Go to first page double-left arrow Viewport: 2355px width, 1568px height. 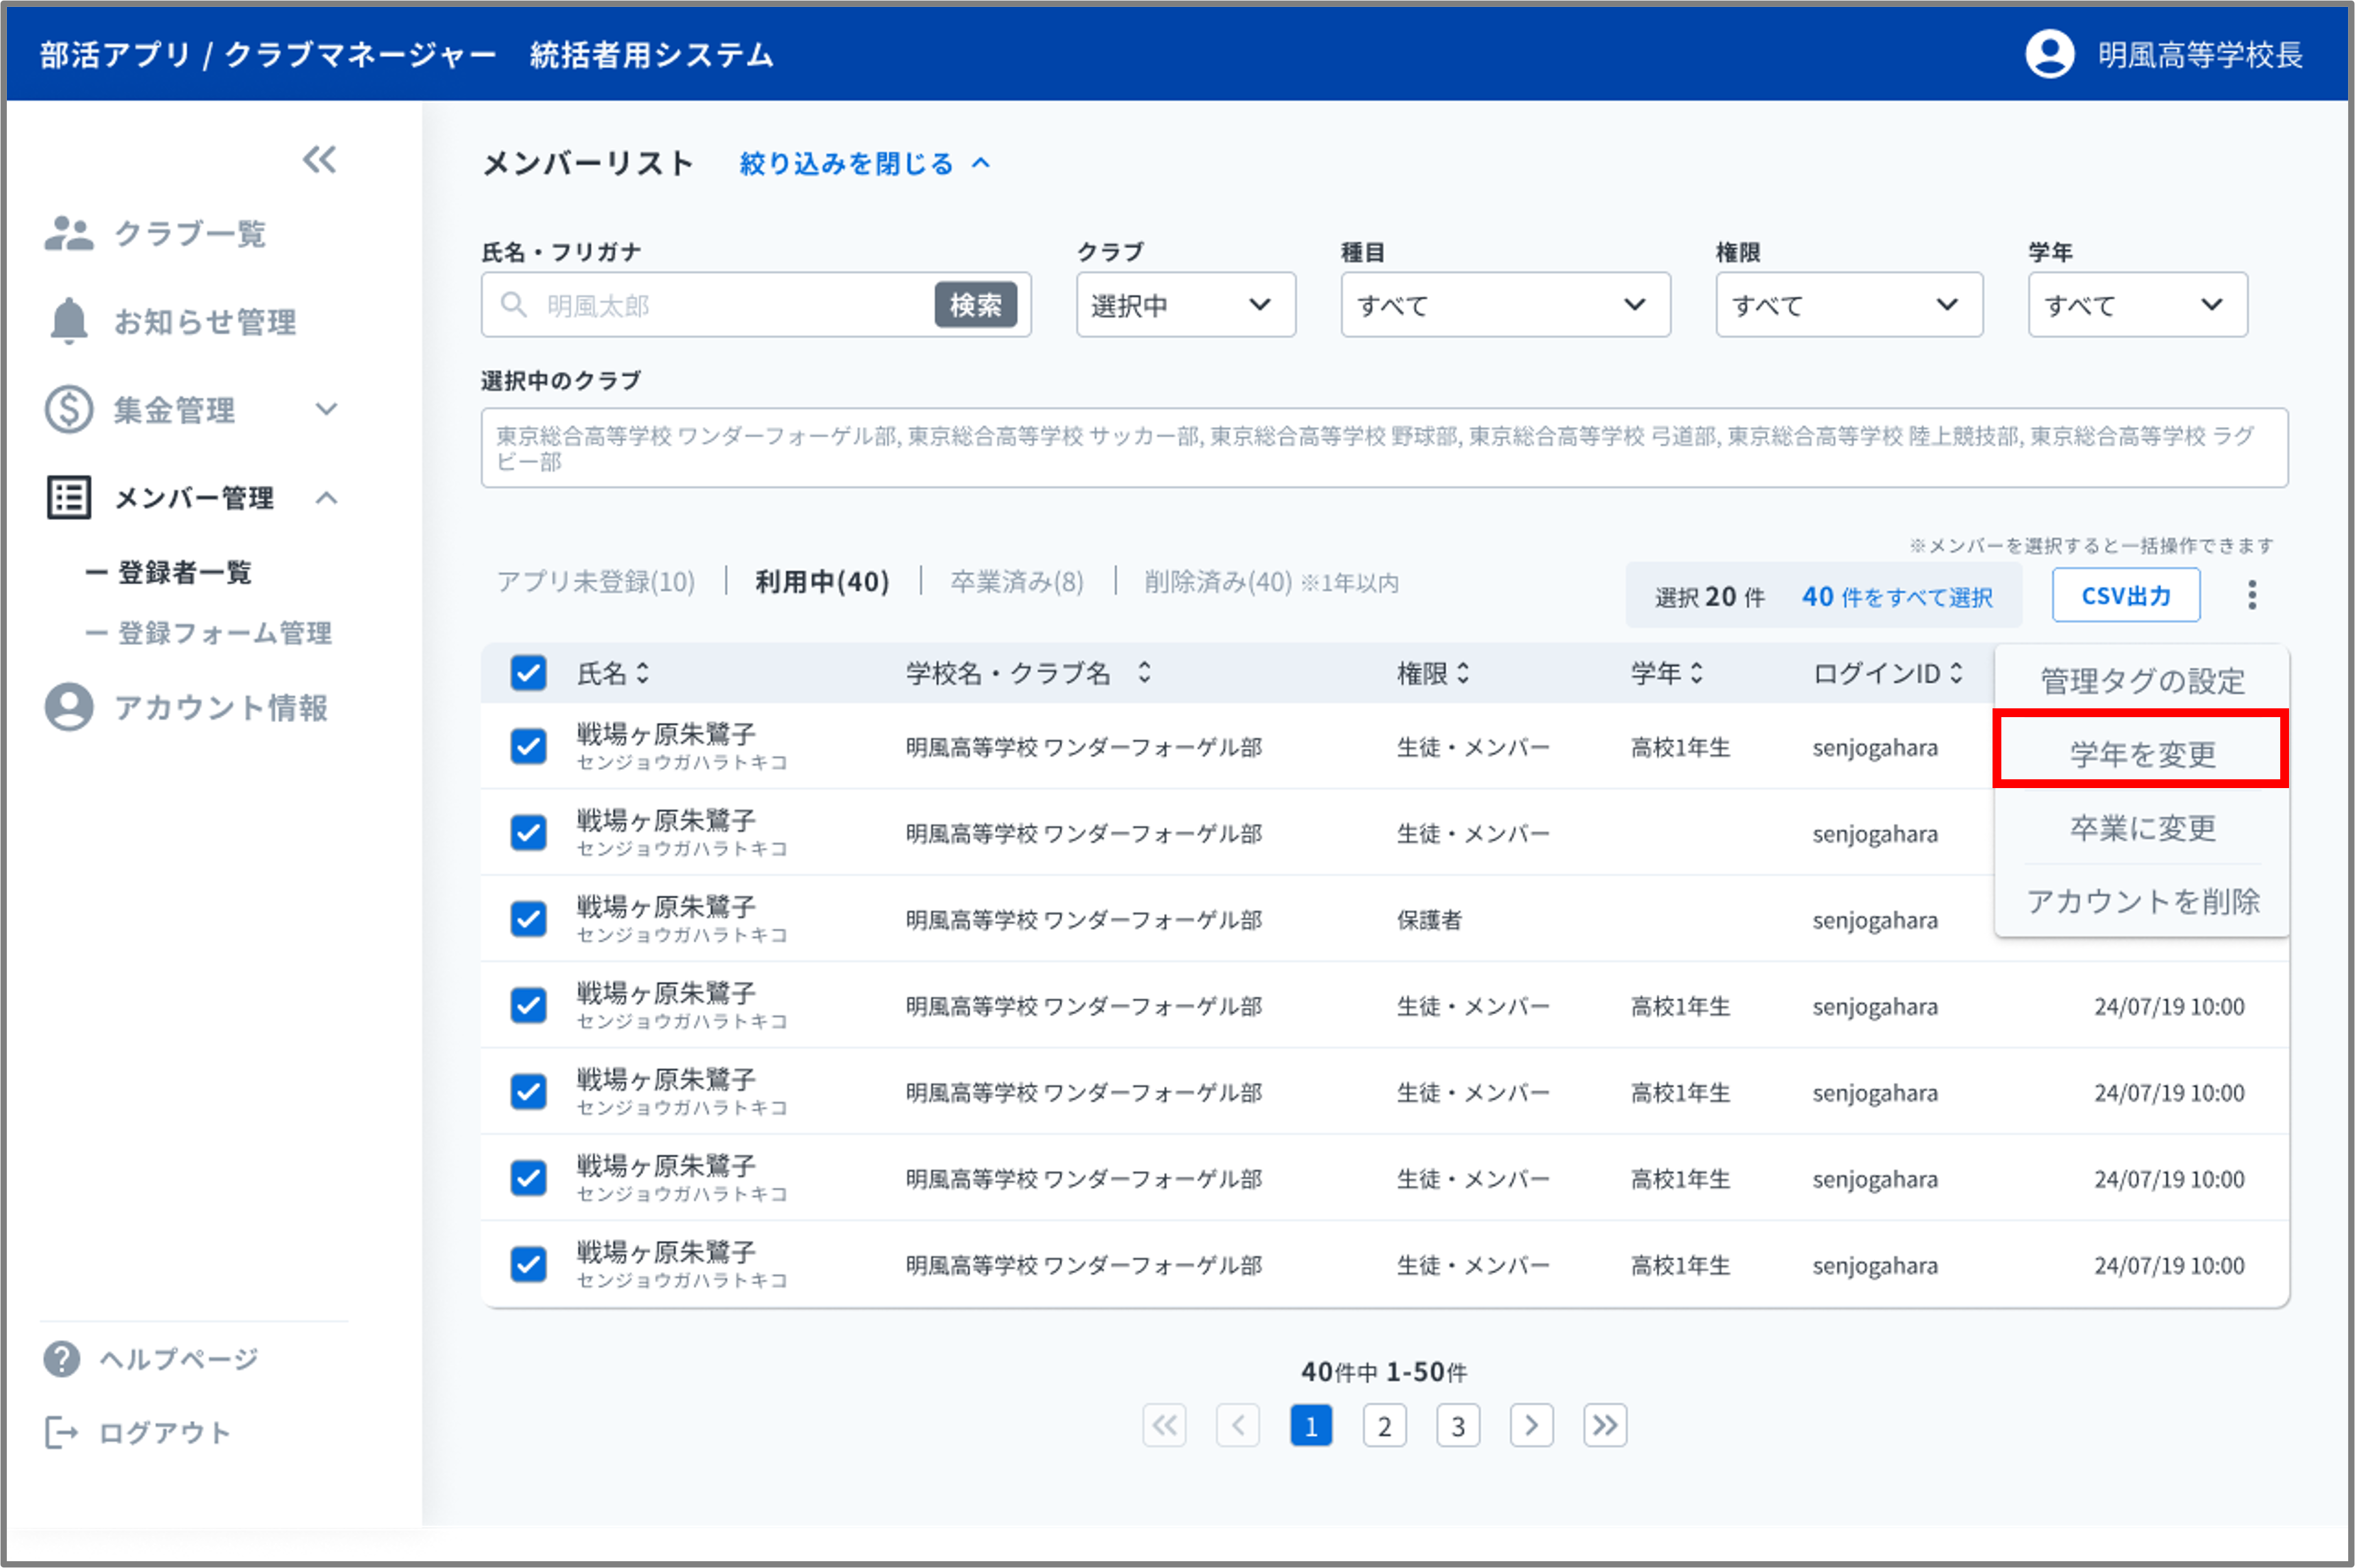1165,1425
